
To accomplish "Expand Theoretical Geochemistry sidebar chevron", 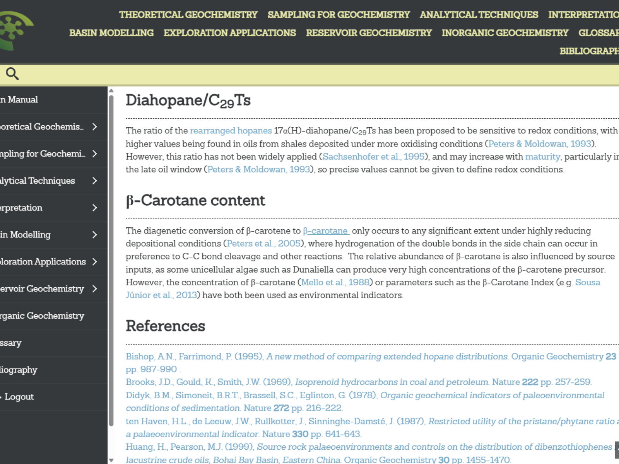I will (x=95, y=127).
